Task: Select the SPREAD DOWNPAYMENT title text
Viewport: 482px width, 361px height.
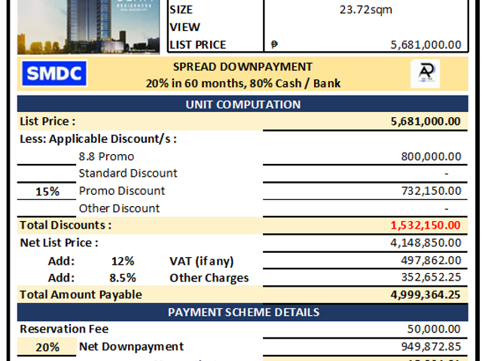Action: 243,67
